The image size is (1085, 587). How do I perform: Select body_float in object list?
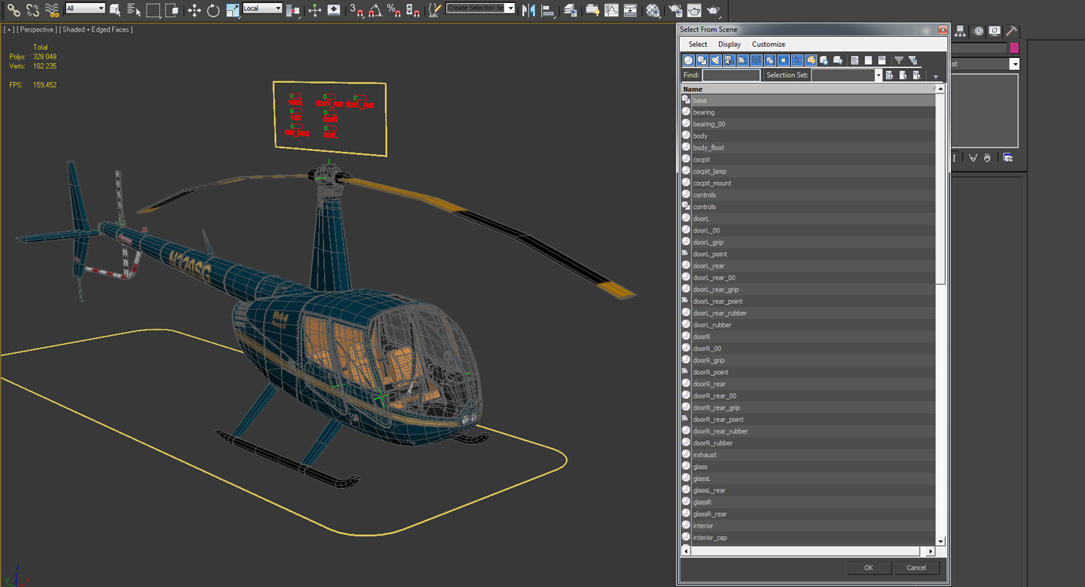809,147
